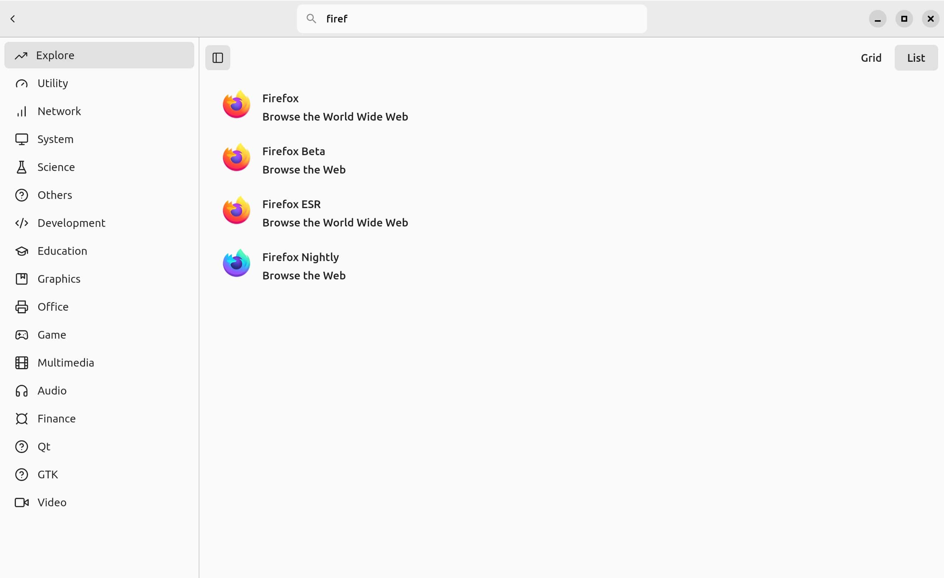Select the Audio headphones icon

21,391
